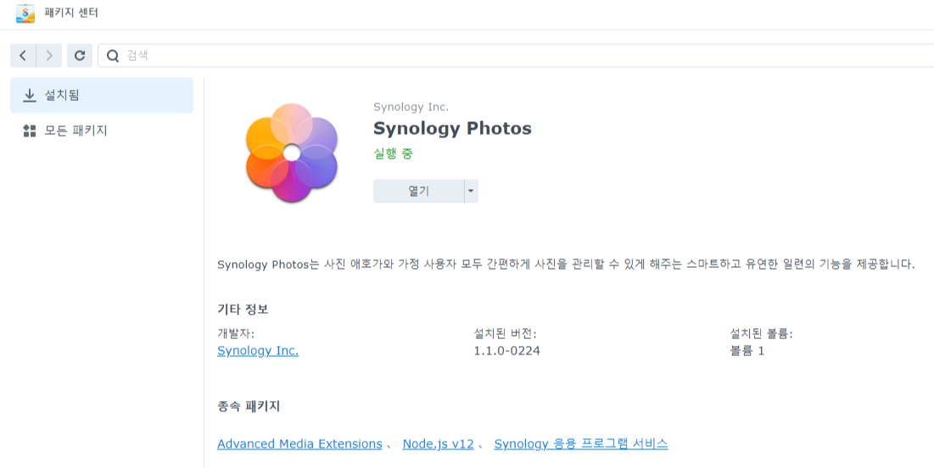Select the 설치됨 sidebar tab
934x468 pixels.
pyautogui.click(x=102, y=95)
